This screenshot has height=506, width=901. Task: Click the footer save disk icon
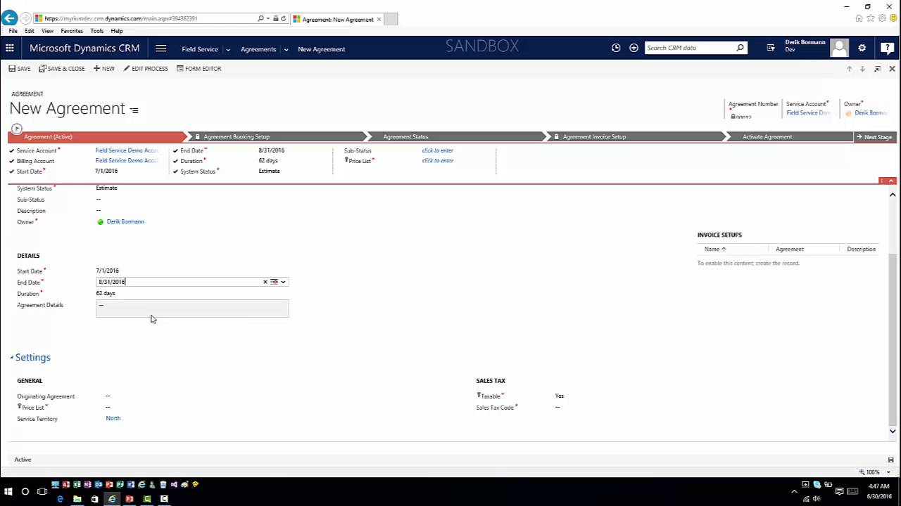click(x=890, y=460)
